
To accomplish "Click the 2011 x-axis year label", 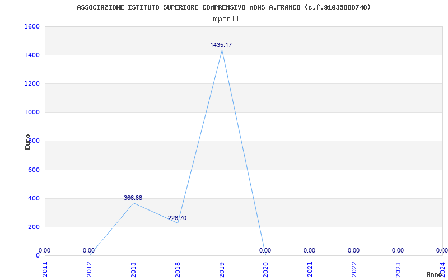I will point(45,269).
